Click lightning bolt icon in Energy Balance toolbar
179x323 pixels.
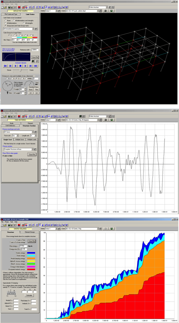point(40,225)
